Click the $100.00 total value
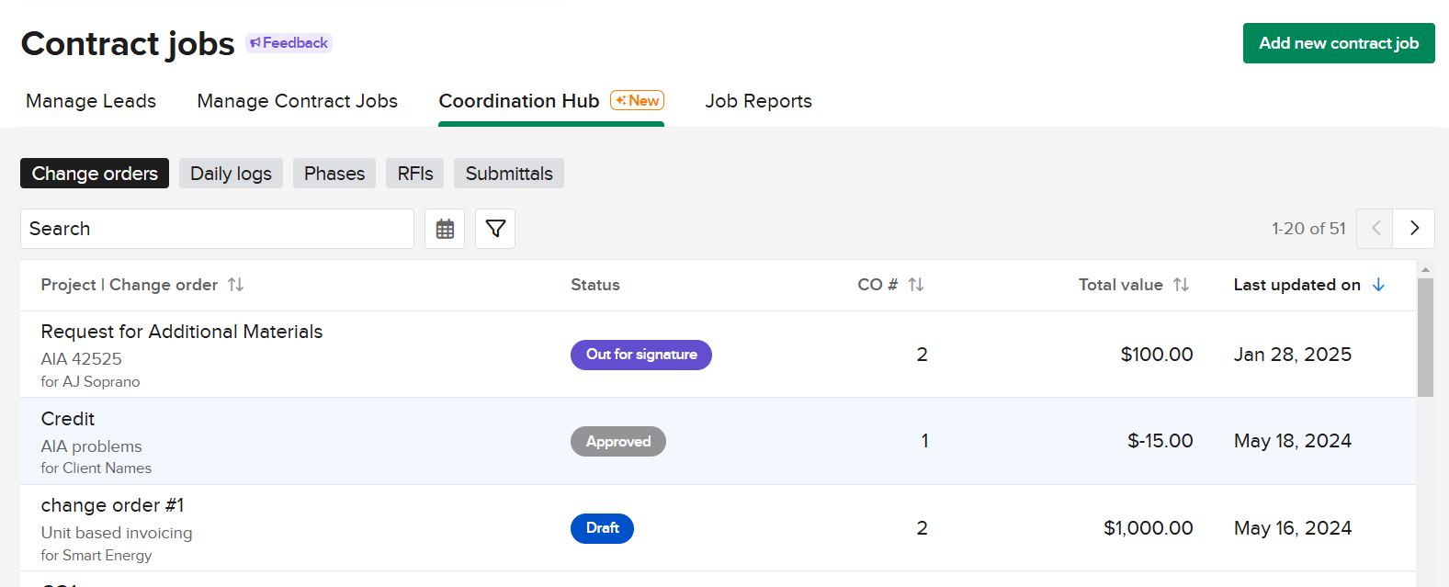This screenshot has height=587, width=1449. tap(1157, 355)
